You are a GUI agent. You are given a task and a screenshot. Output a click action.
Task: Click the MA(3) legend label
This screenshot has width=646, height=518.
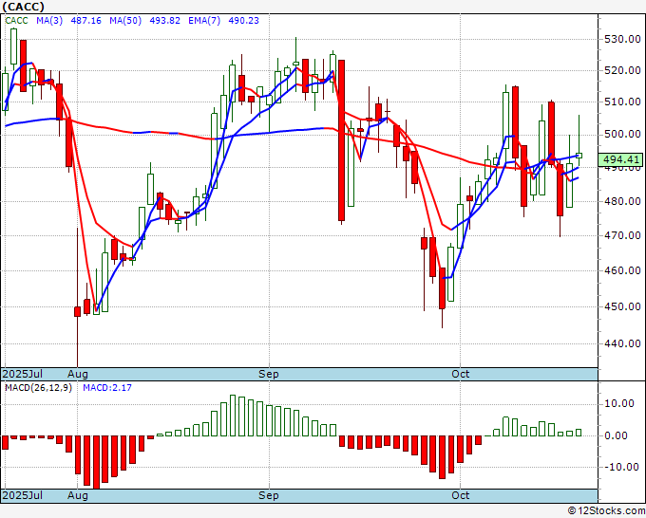[49, 21]
